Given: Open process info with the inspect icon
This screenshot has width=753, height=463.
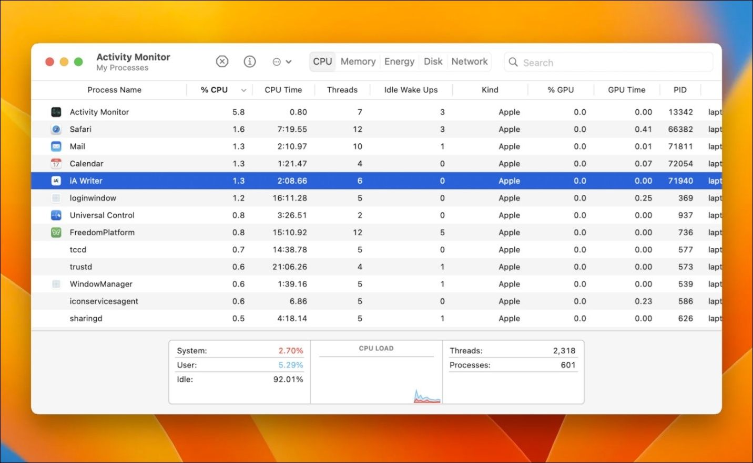Looking at the screenshot, I should [x=250, y=62].
